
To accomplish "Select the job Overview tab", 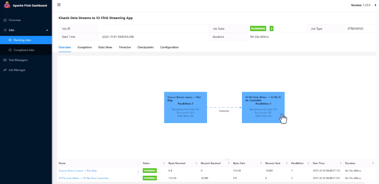I will tap(65, 48).
